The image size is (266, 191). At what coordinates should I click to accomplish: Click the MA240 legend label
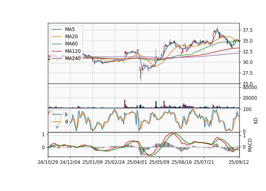click(x=73, y=58)
